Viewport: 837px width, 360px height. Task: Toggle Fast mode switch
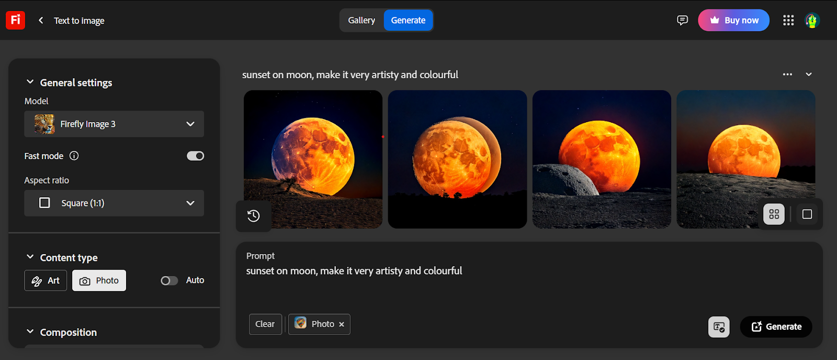pos(196,155)
